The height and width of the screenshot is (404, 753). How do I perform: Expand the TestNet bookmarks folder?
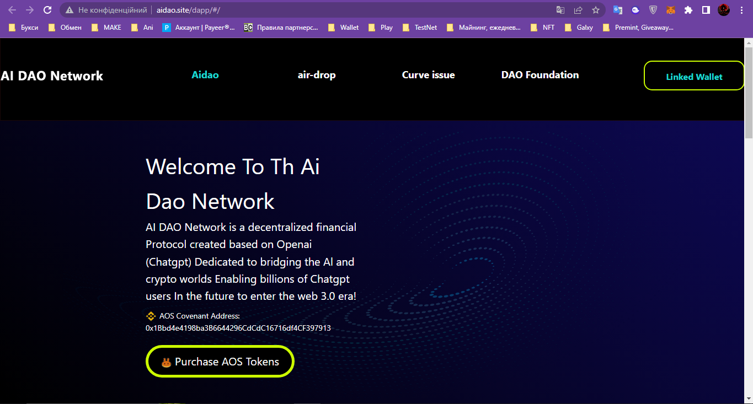click(420, 27)
